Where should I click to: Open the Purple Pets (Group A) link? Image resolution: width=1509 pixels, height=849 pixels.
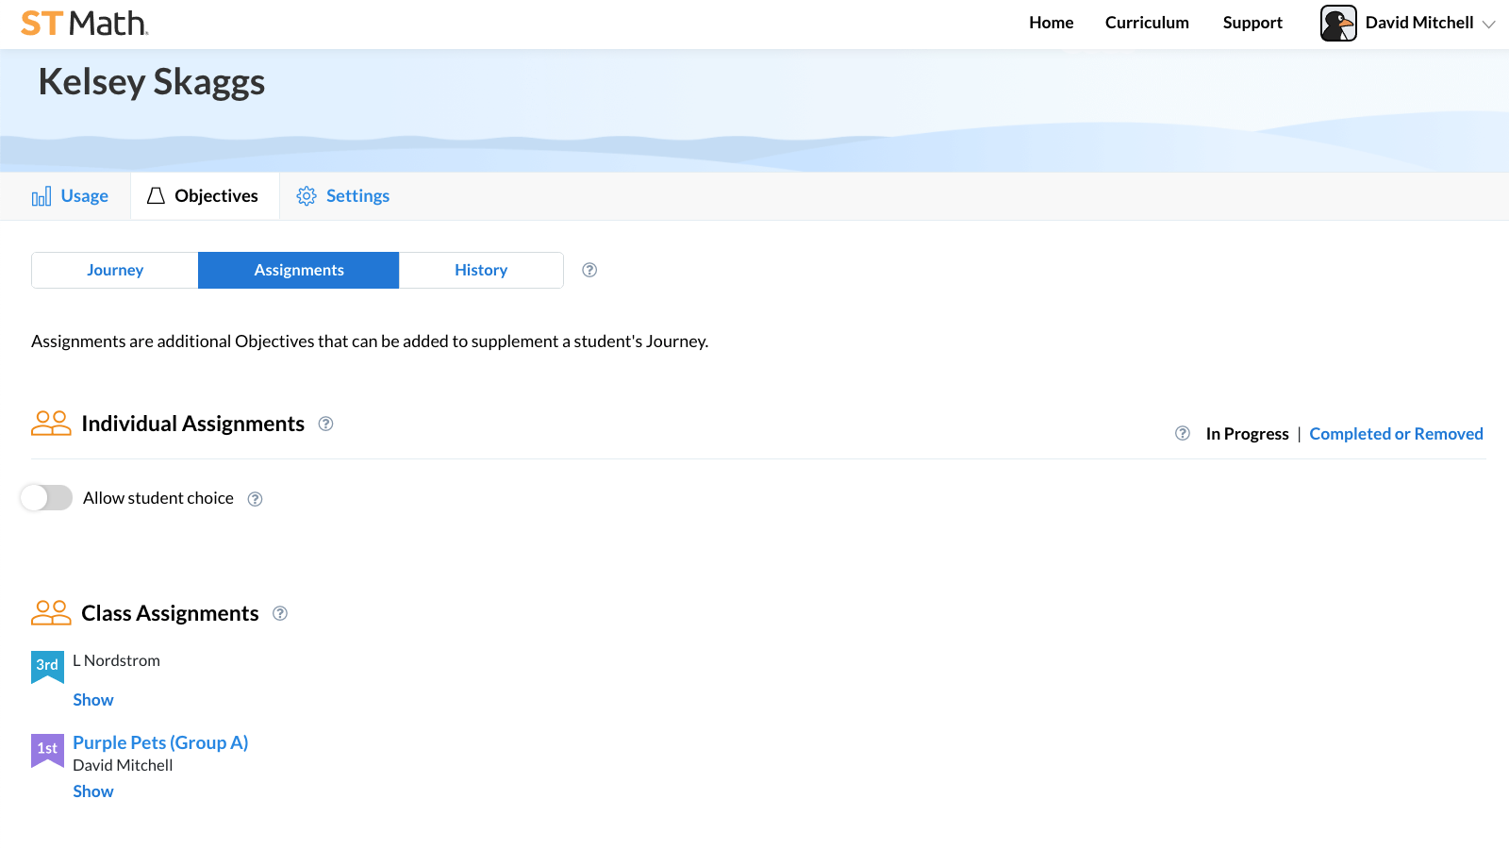[160, 742]
